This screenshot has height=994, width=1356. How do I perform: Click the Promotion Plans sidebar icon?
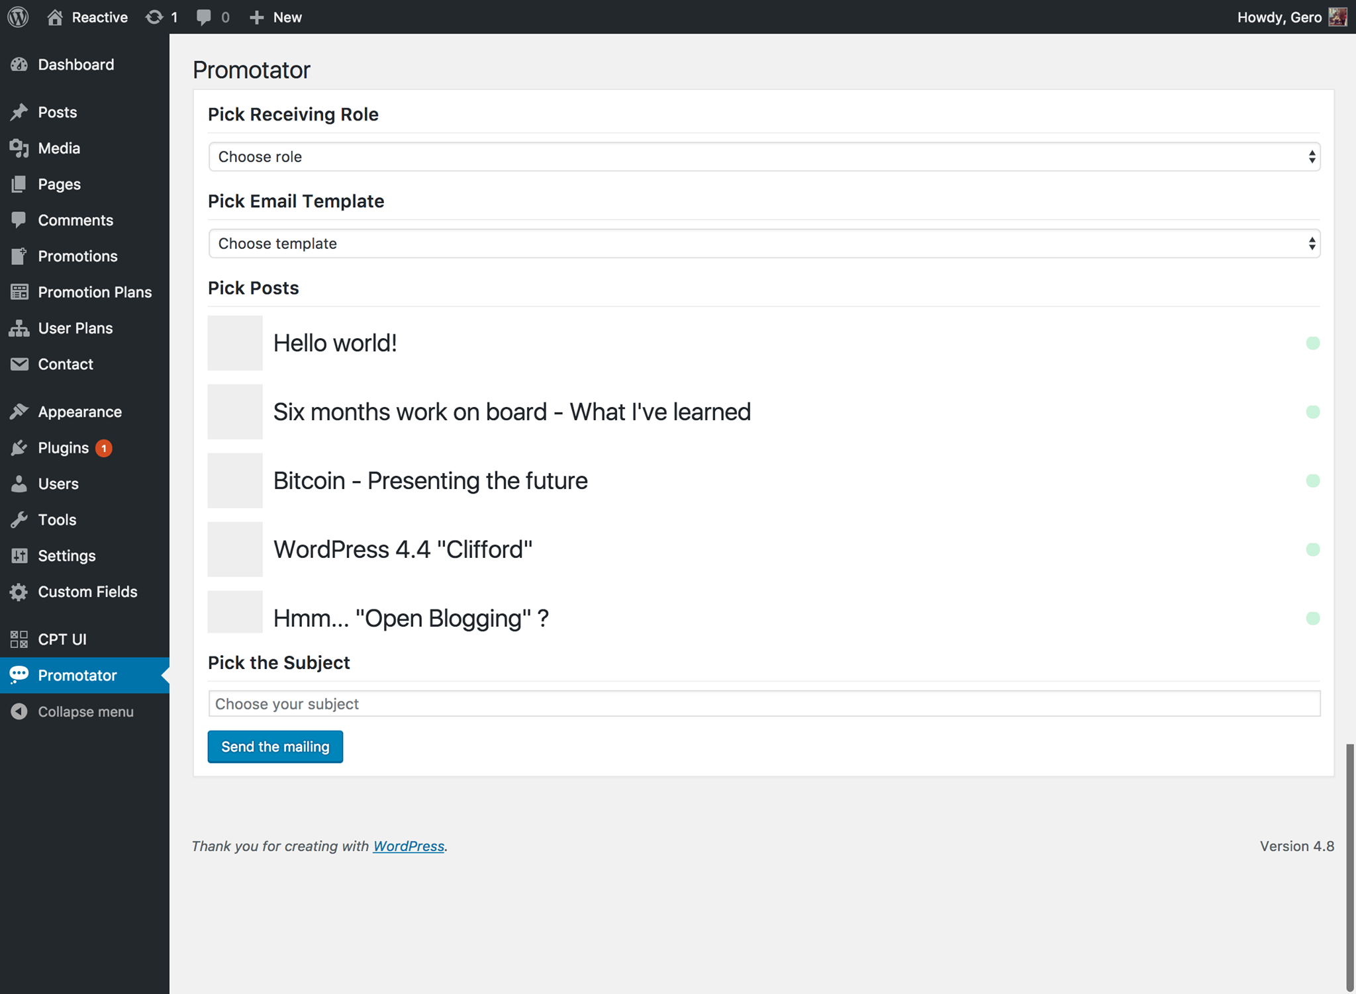pos(19,291)
